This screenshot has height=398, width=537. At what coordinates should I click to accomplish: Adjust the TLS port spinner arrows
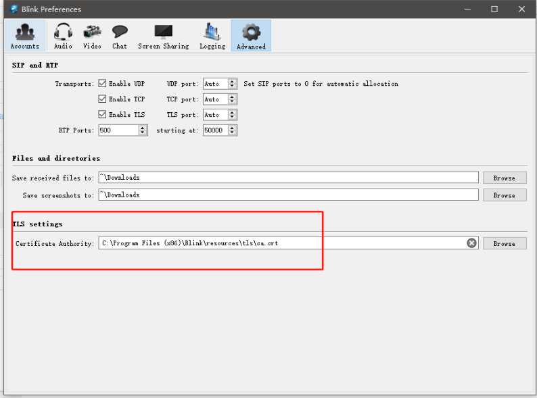(x=232, y=115)
